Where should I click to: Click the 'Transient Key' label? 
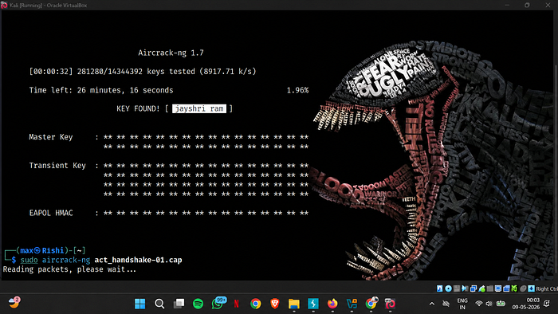click(57, 165)
